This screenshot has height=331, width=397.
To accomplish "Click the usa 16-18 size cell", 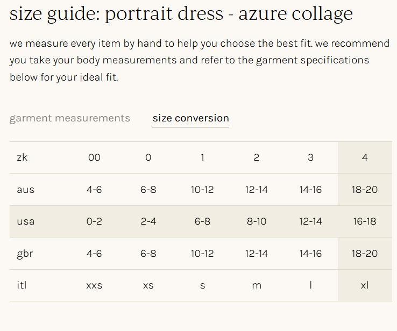I will 365,221.
